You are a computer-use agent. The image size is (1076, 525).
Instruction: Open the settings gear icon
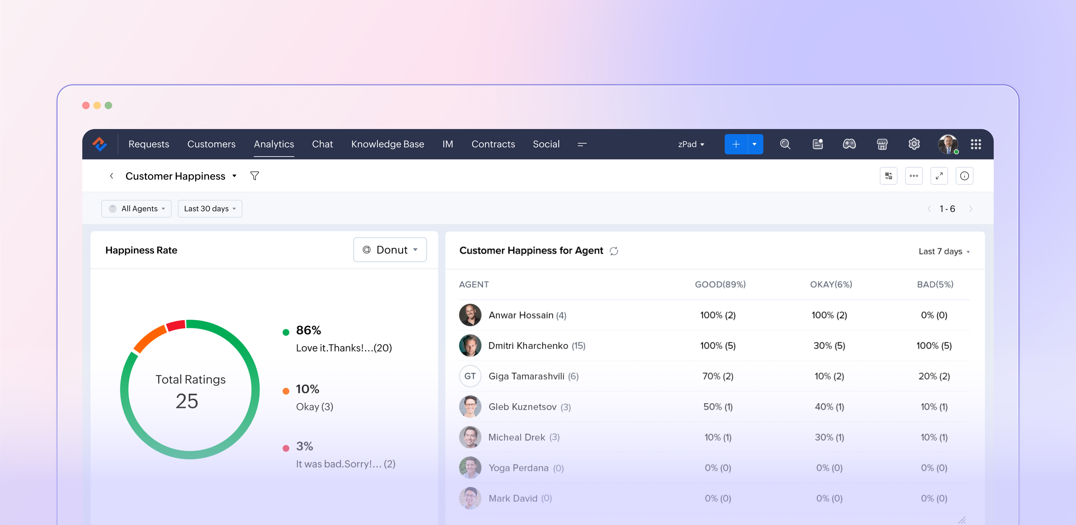coord(914,144)
